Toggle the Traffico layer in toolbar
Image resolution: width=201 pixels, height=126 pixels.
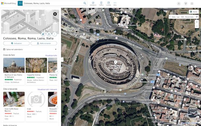(x=101, y=4)
